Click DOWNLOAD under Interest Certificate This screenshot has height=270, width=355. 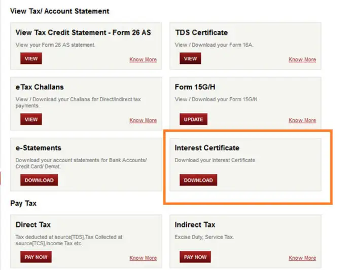[198, 180]
